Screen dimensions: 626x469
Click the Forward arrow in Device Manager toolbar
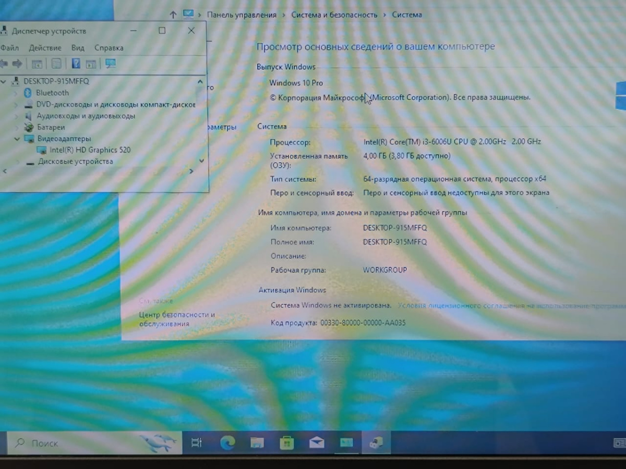pos(17,64)
